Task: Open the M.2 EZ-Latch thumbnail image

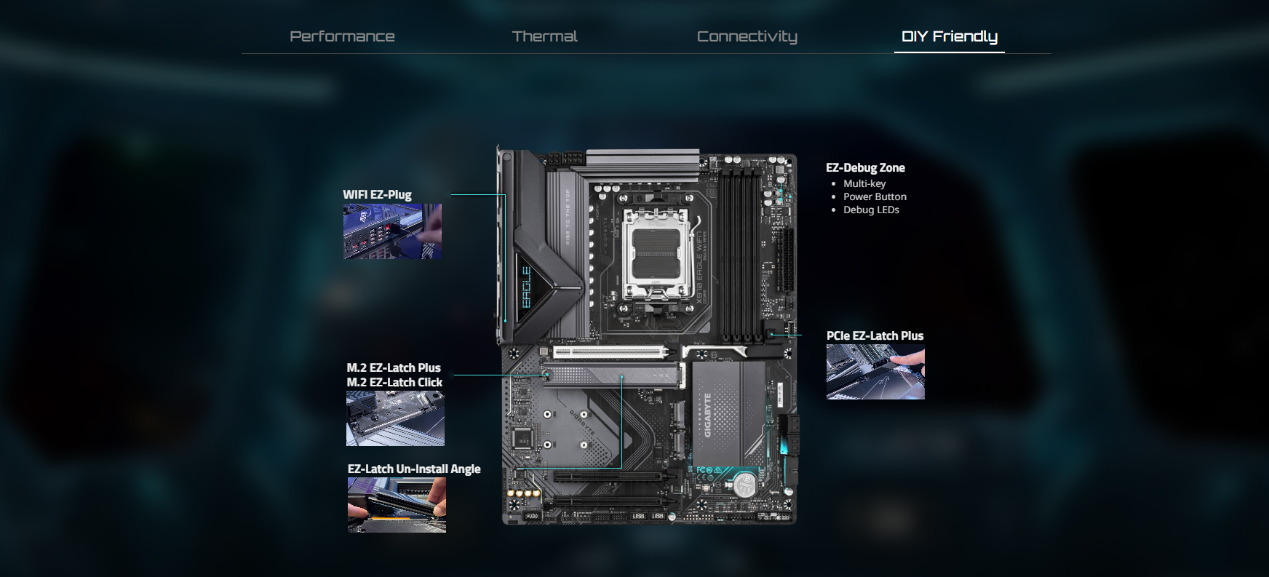Action: point(395,418)
